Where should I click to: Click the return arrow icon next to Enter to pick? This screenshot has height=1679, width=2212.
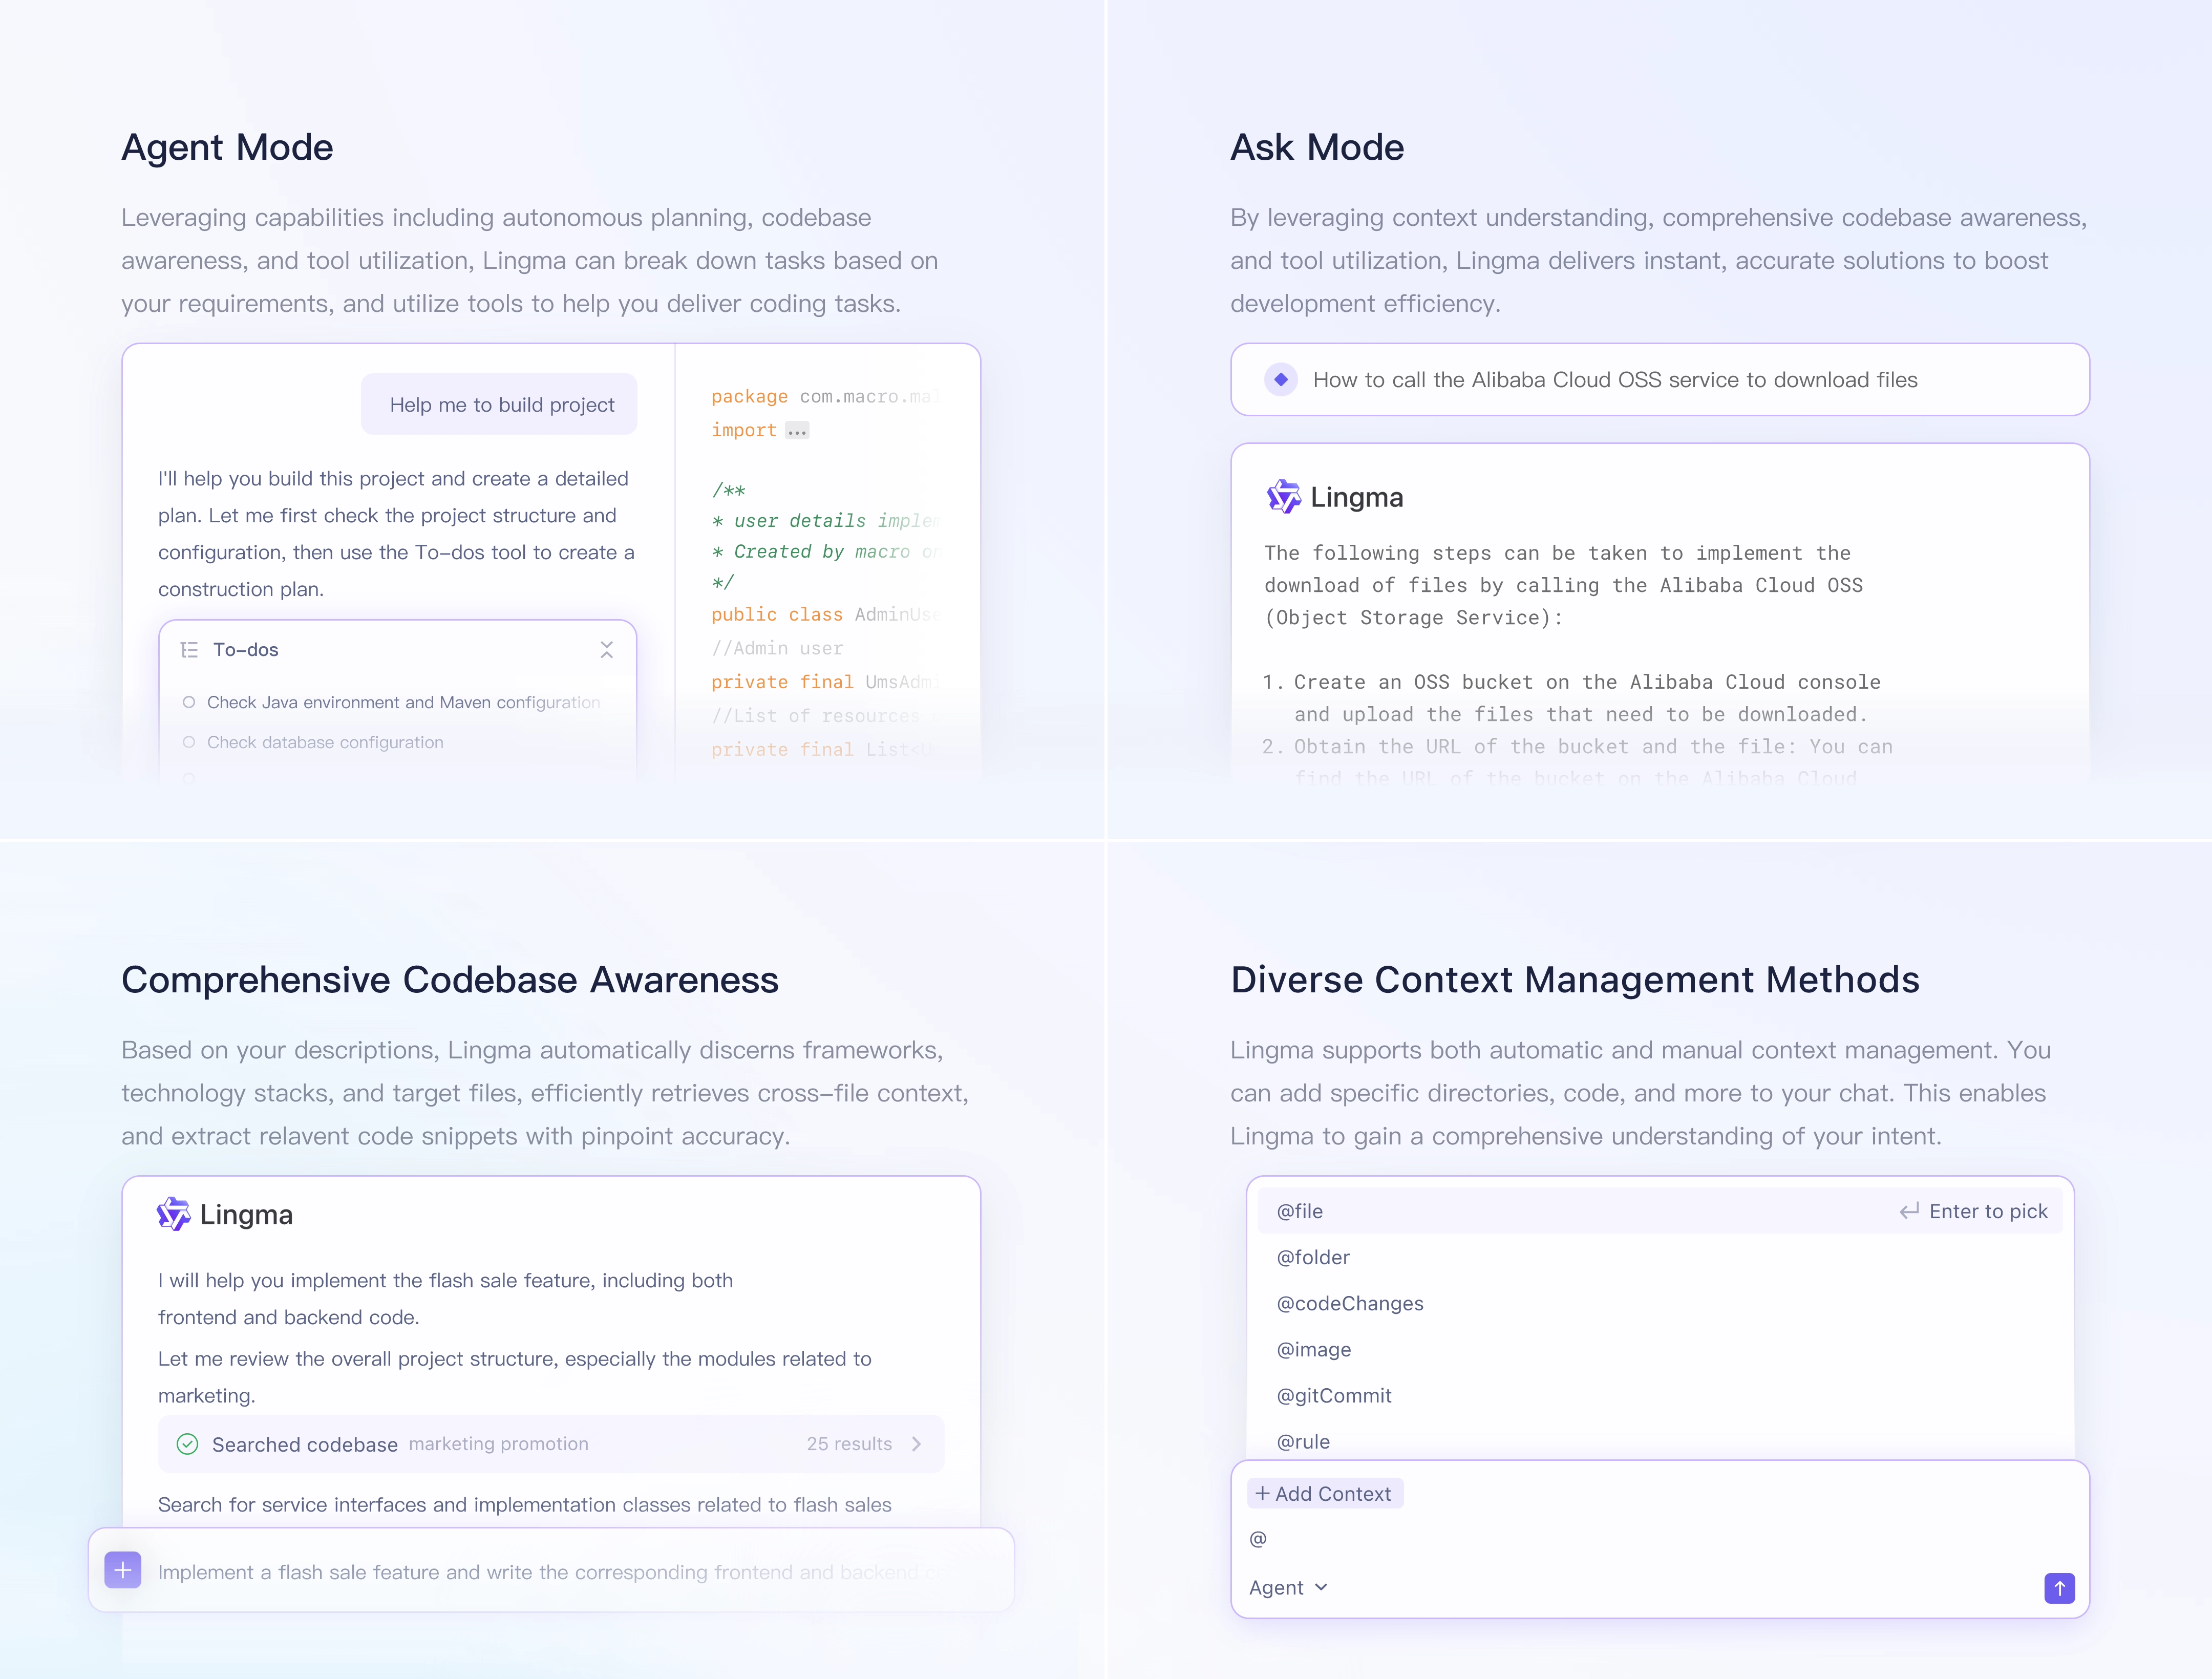(x=1908, y=1210)
